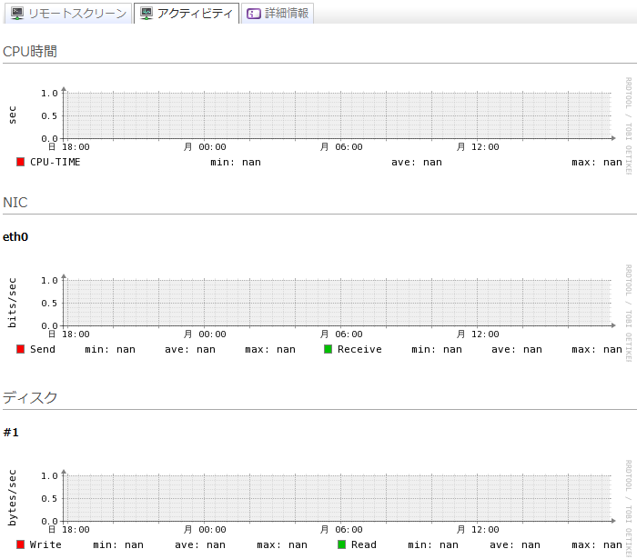This screenshot has width=637, height=559.
Task: Click the eth0 bits/sec graph area
Action: pos(337,303)
